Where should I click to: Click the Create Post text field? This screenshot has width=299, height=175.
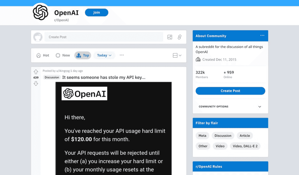point(104,37)
